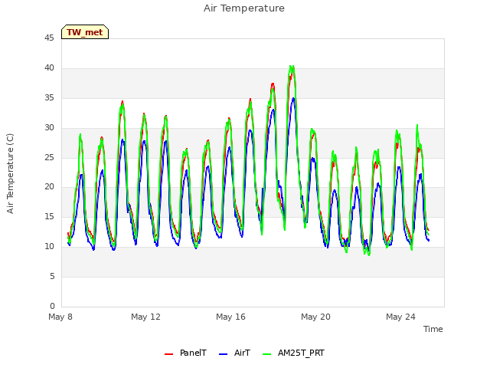
Task: Click the green AM25T_PRT legend color marker
Action: [x=267, y=354]
